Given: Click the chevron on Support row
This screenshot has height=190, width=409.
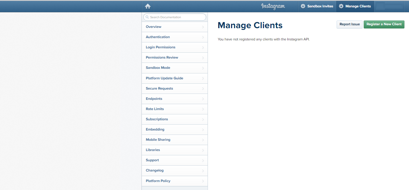Looking at the screenshot, I should coord(203,161).
